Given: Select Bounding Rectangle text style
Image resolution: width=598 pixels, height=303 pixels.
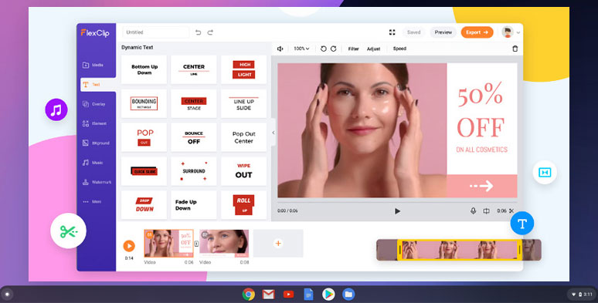Looking at the screenshot, I should (x=144, y=103).
